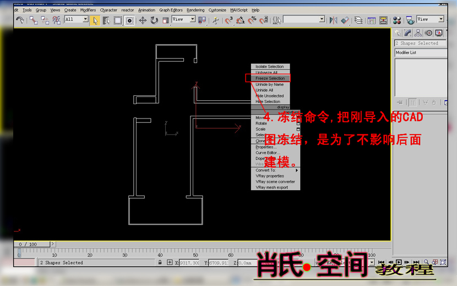This screenshot has width=457, height=286.
Task: Toggle the Percent Snap magnet
Action: pos(252,20)
